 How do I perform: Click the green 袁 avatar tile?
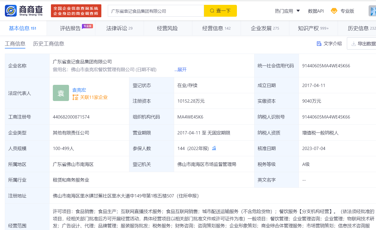(61, 93)
